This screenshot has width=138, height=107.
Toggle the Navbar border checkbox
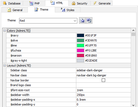(103, 80)
